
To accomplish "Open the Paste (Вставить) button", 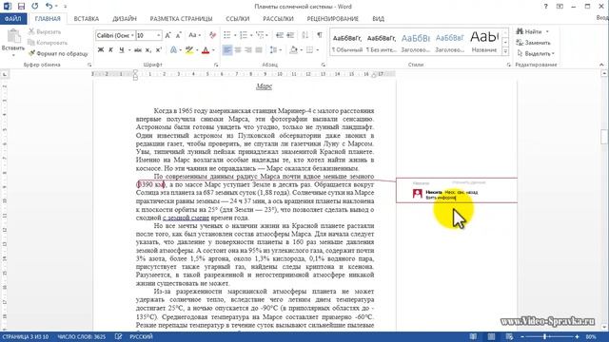I will click(13, 43).
